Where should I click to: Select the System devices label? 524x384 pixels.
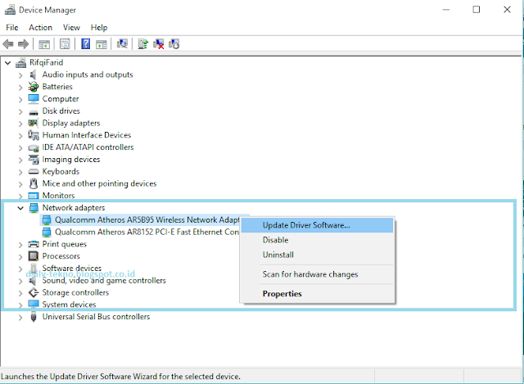click(x=69, y=305)
